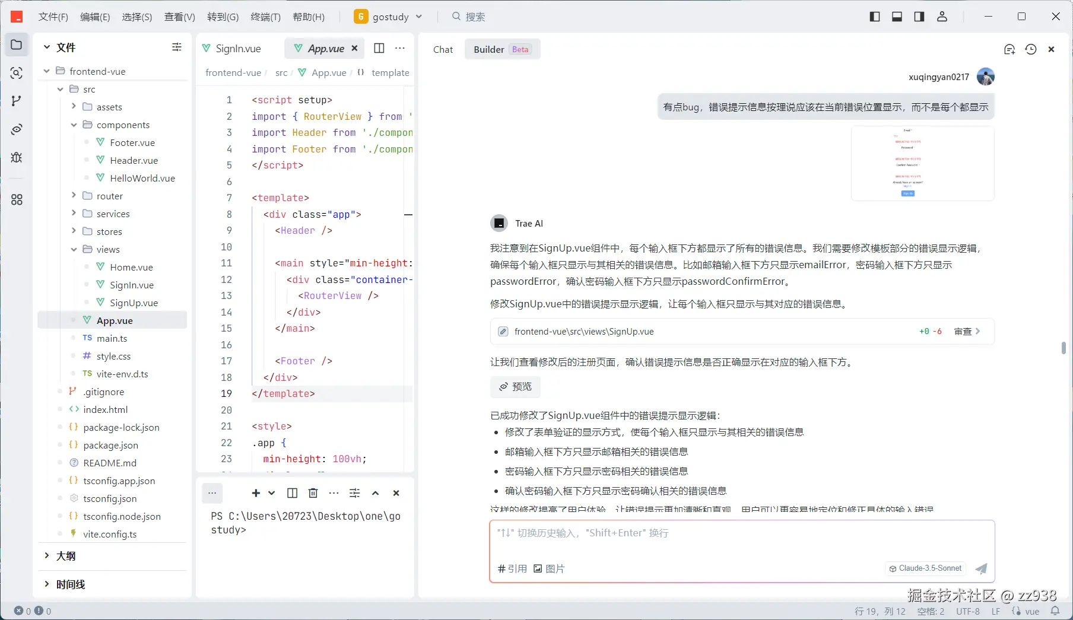The width and height of the screenshot is (1073, 620).
Task: Start a new chat session
Action: coord(1009,49)
